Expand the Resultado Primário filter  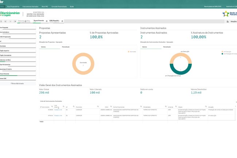pos(18,69)
